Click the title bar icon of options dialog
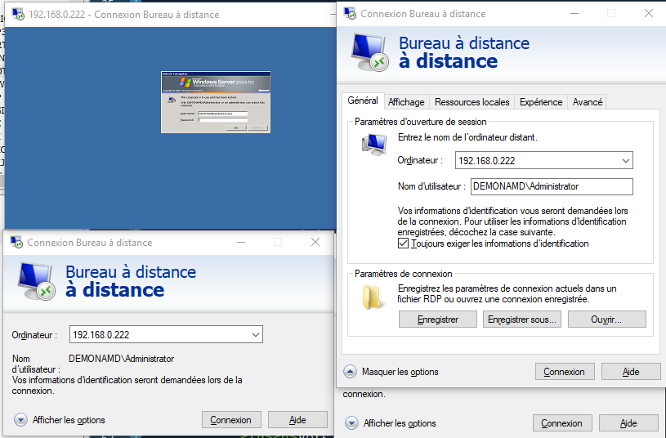Screen dimensions: 666x438 point(350,14)
